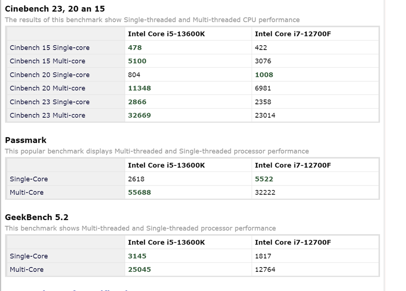
Task: Select the 32669 Cinebench 23 multi-core score
Action: [139, 116]
